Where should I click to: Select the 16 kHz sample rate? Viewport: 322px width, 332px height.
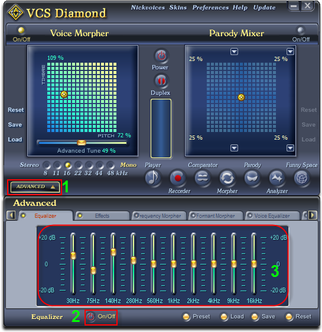pyautogui.click(x=68, y=165)
